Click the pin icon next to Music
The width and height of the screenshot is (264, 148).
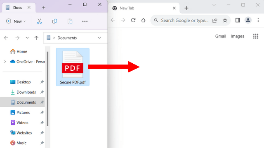42,143
